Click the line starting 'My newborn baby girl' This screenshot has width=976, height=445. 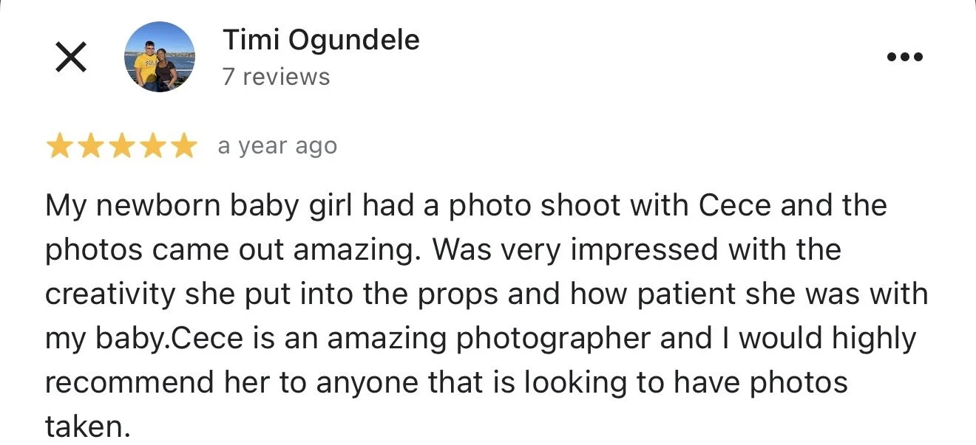click(x=466, y=205)
